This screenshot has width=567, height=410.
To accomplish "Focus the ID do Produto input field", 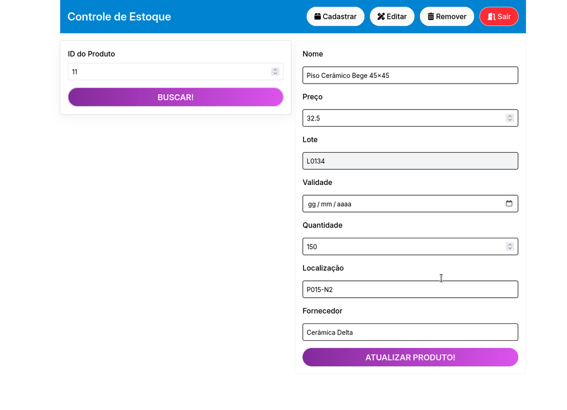I will [x=176, y=72].
